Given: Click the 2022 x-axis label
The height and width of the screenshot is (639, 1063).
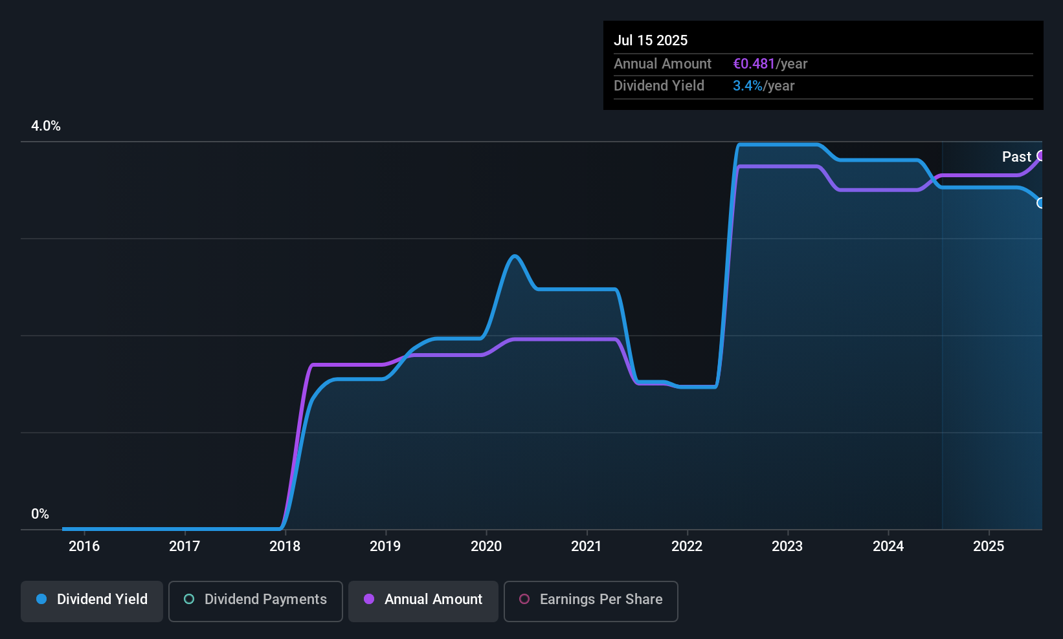Looking at the screenshot, I should (687, 547).
